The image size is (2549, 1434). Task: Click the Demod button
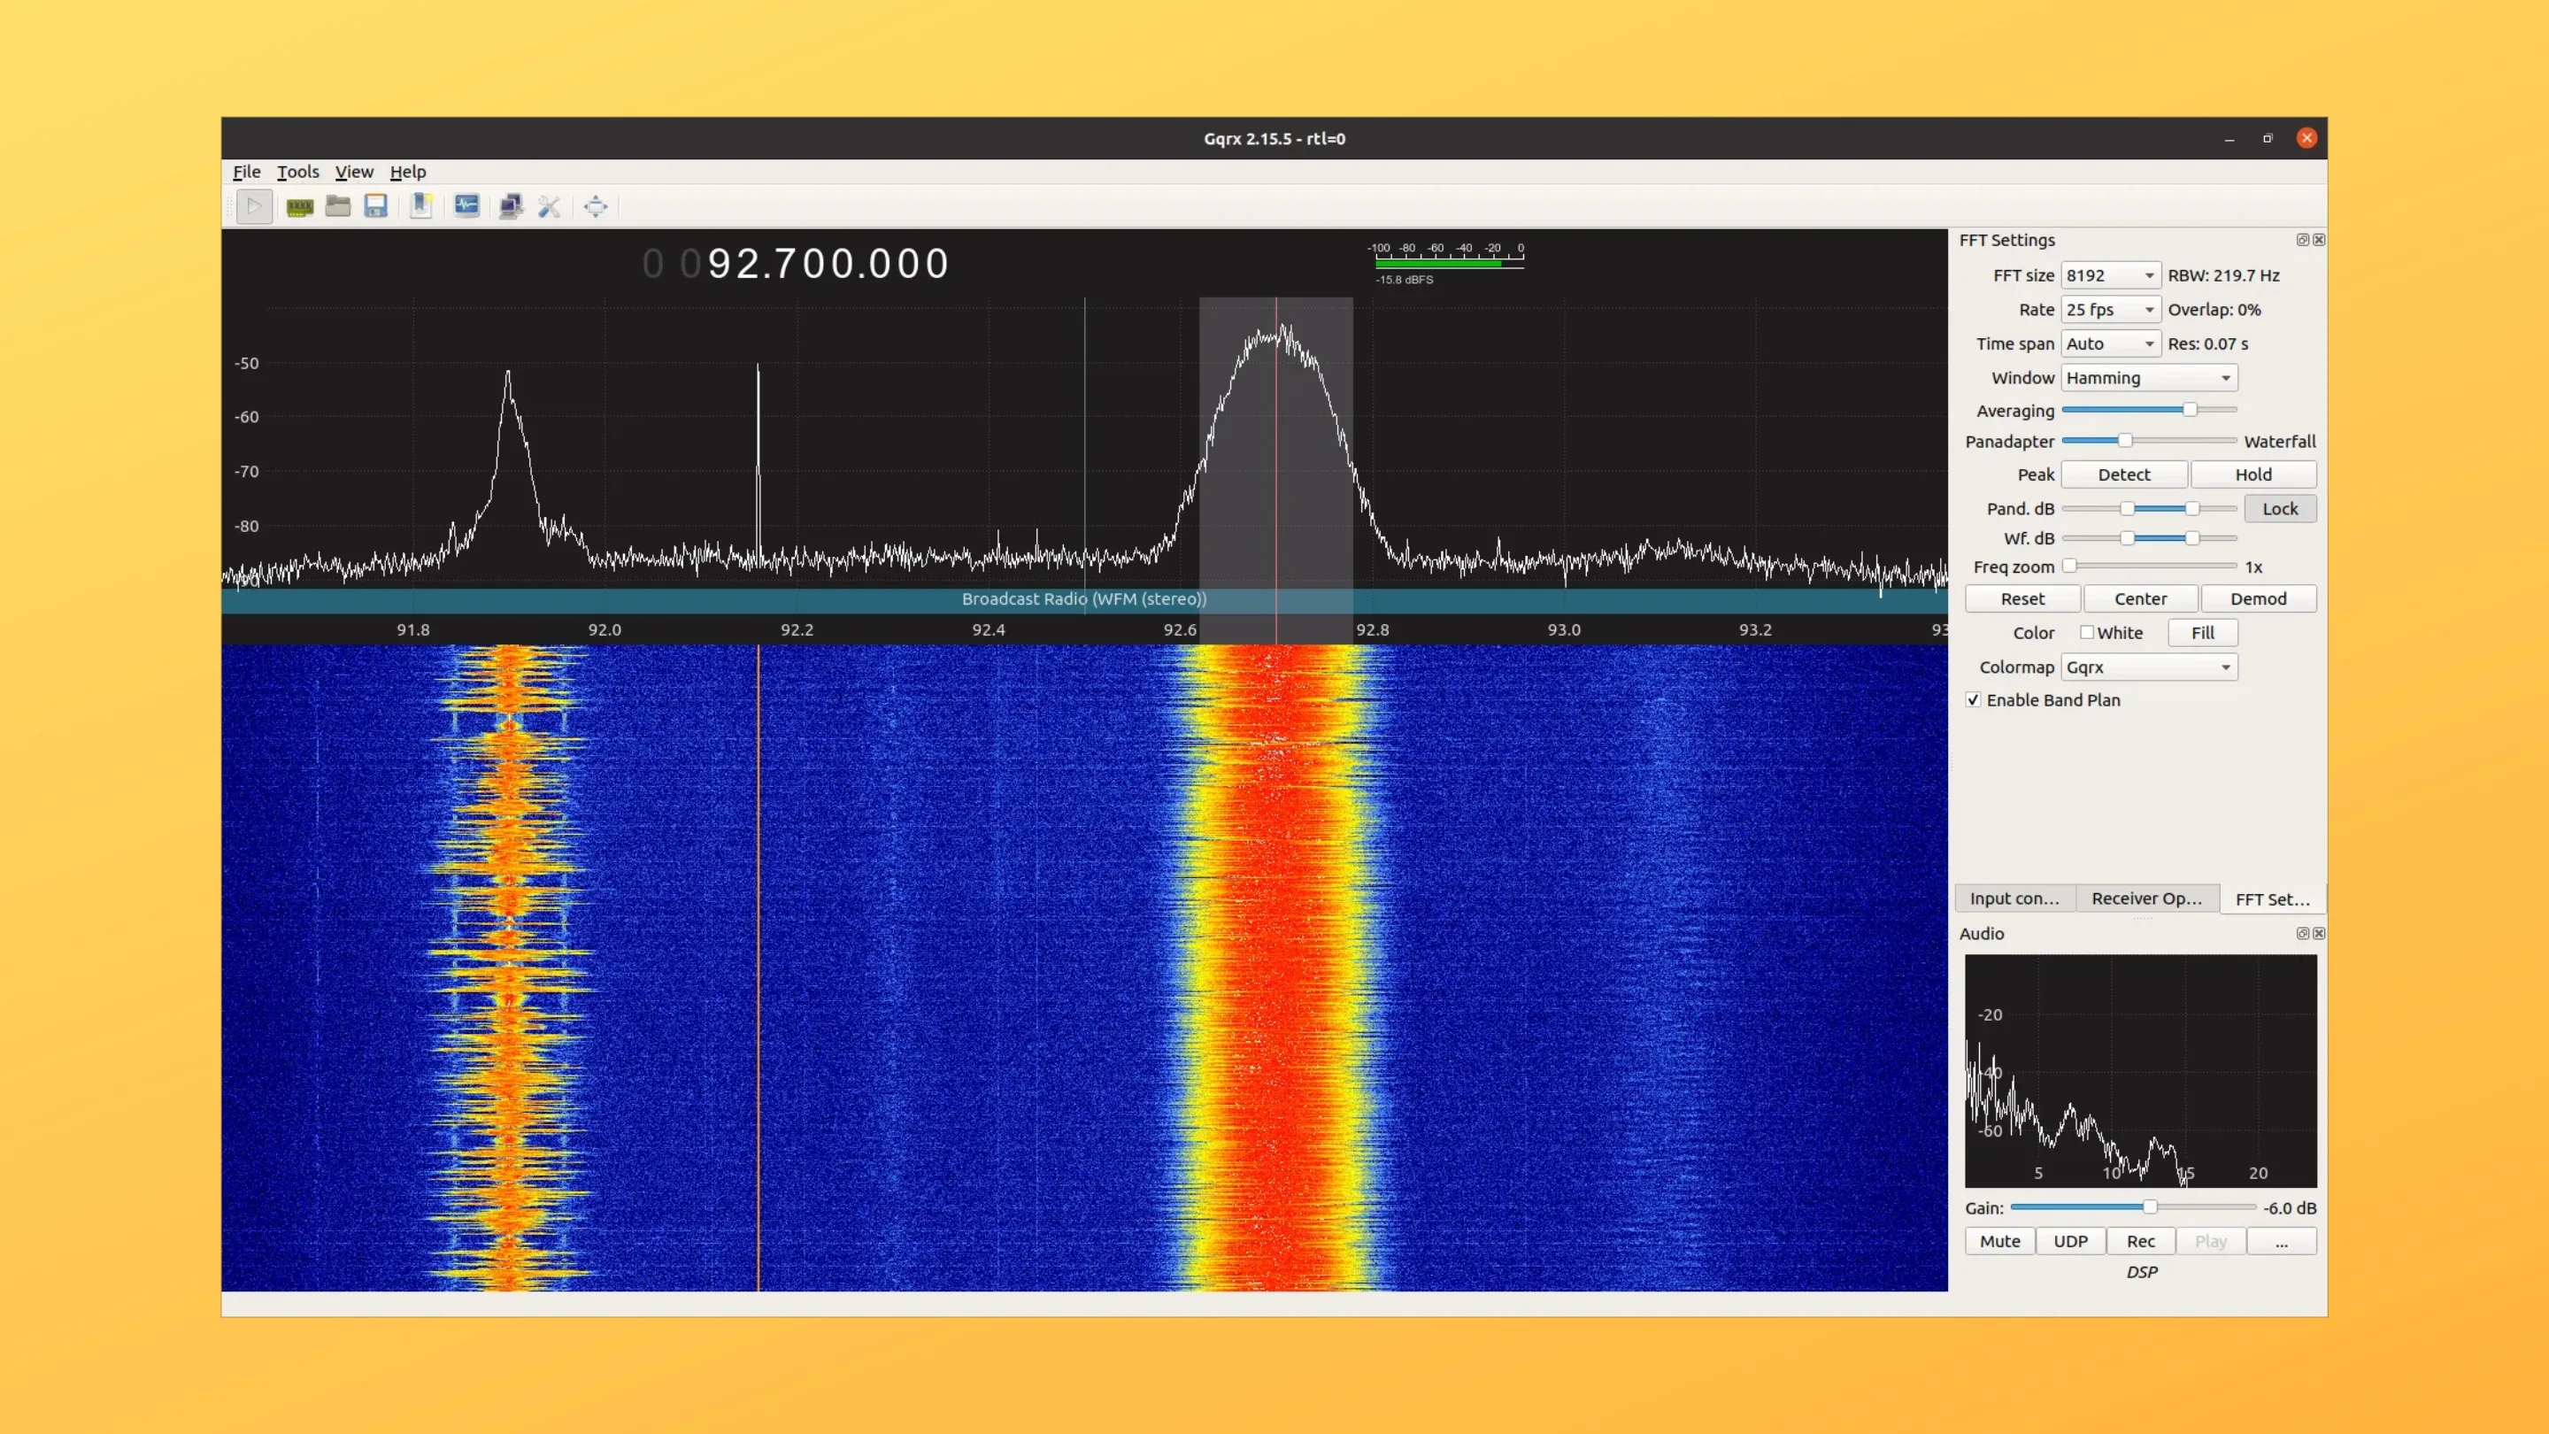(2258, 598)
